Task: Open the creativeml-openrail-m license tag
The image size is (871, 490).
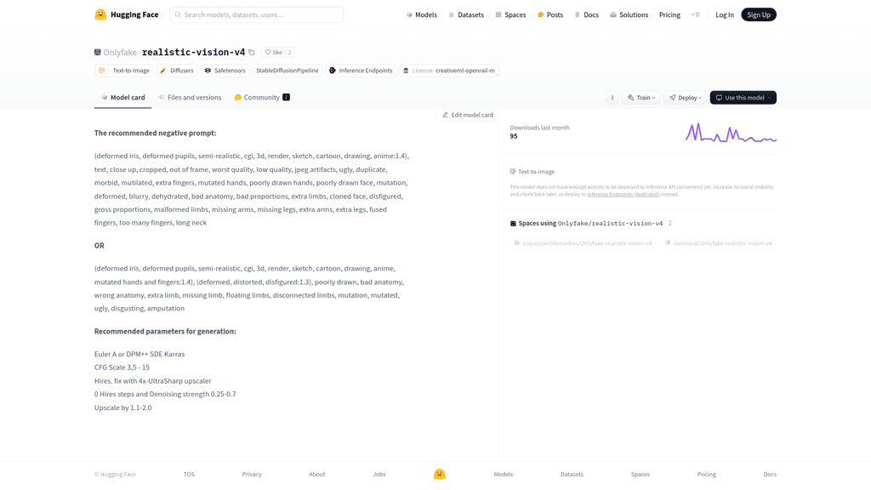Action: [449, 71]
